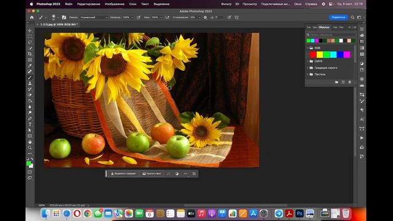Select the Lasso tool
This screenshot has width=393, height=221.
pos(30,42)
